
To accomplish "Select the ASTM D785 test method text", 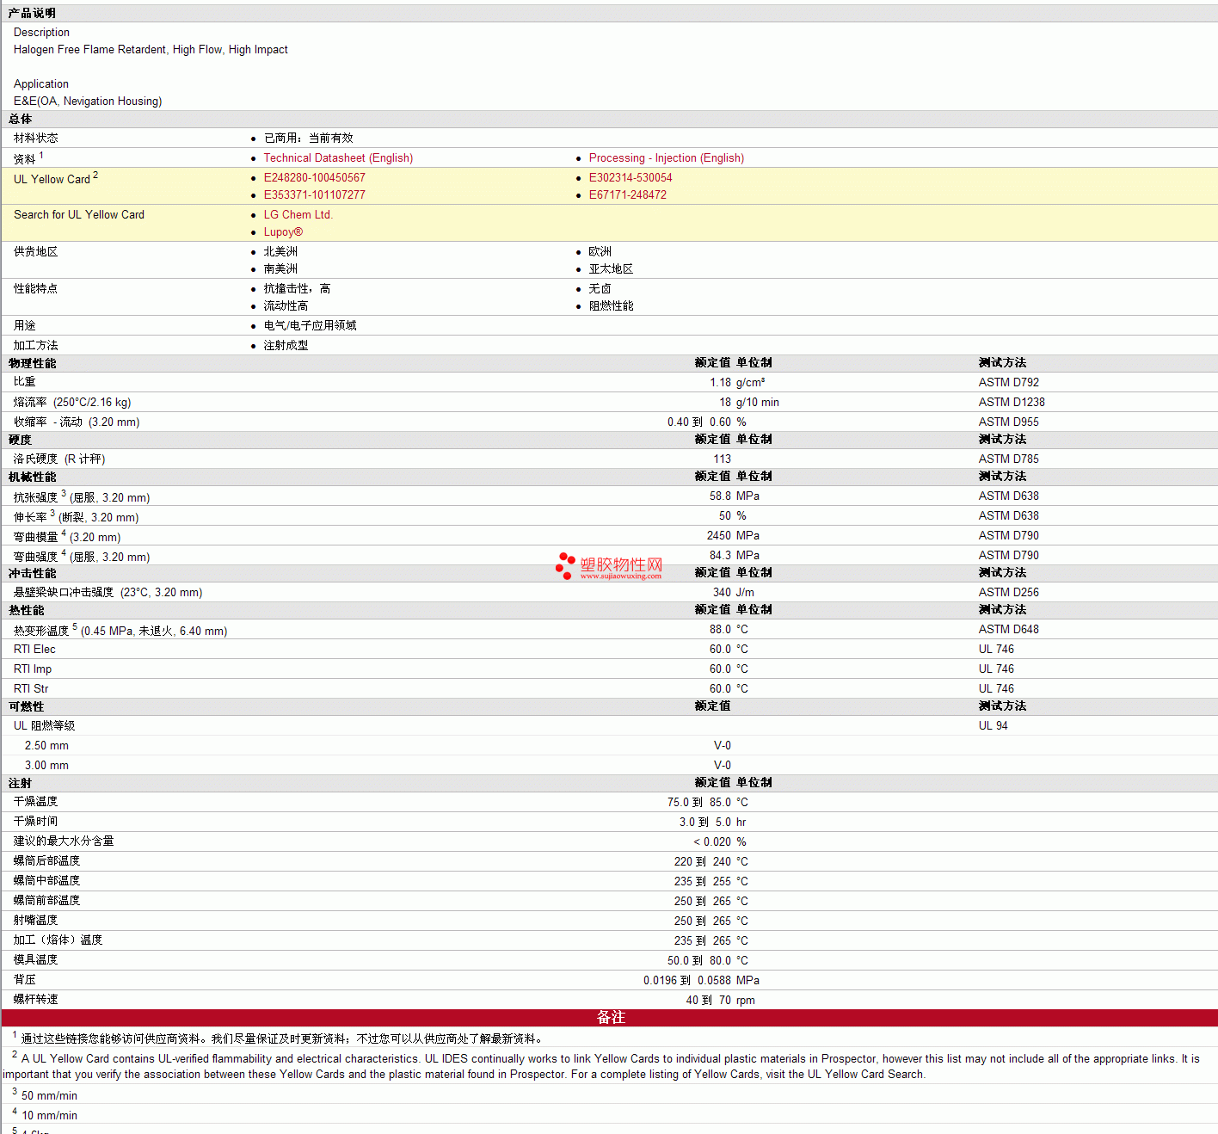I will pos(1009,459).
